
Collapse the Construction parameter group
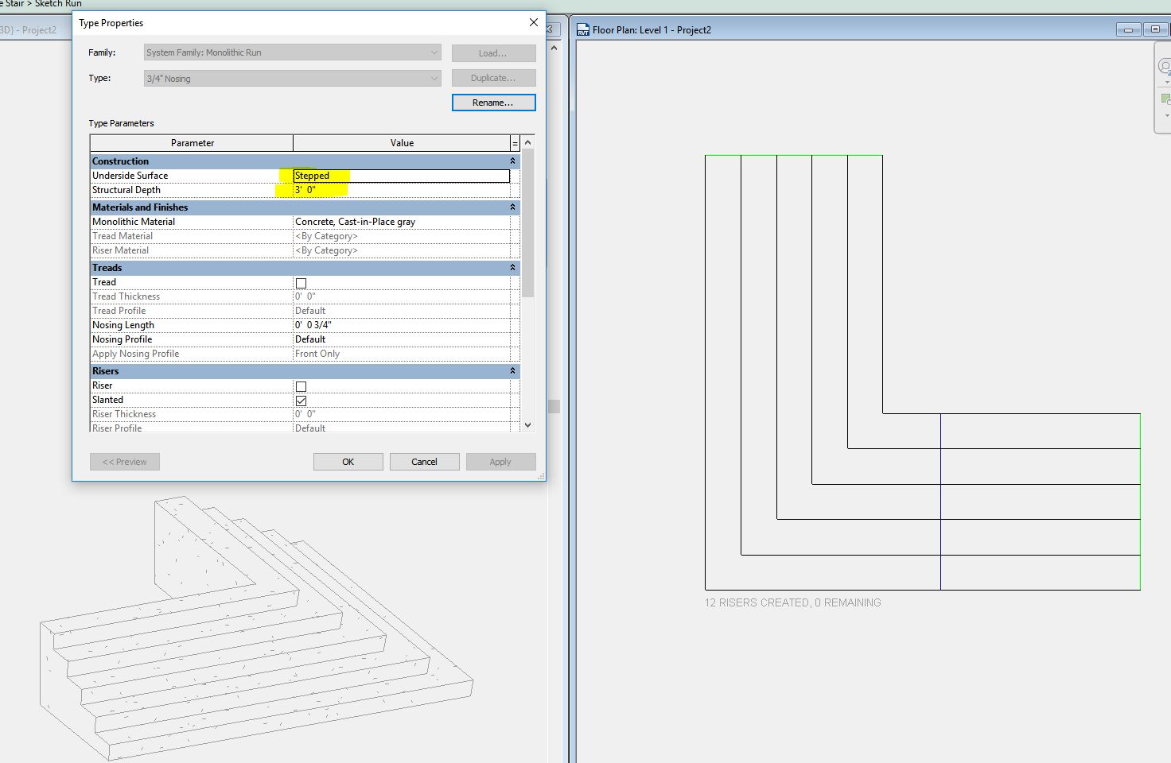point(512,161)
